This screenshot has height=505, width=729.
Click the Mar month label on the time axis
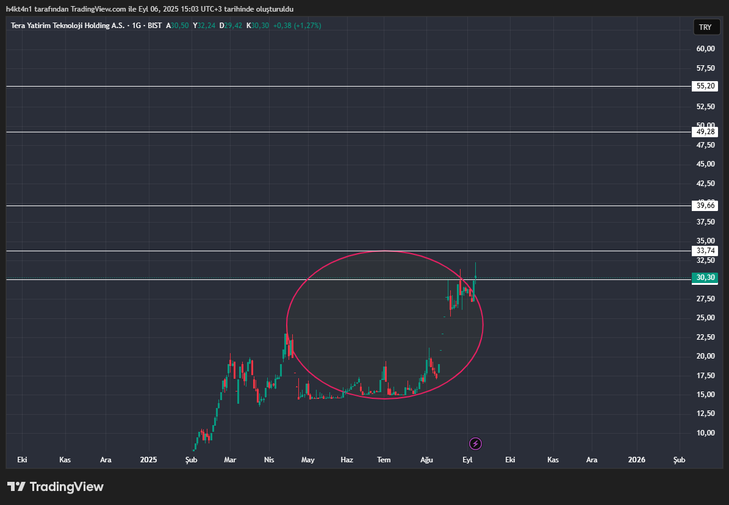pyautogui.click(x=230, y=460)
